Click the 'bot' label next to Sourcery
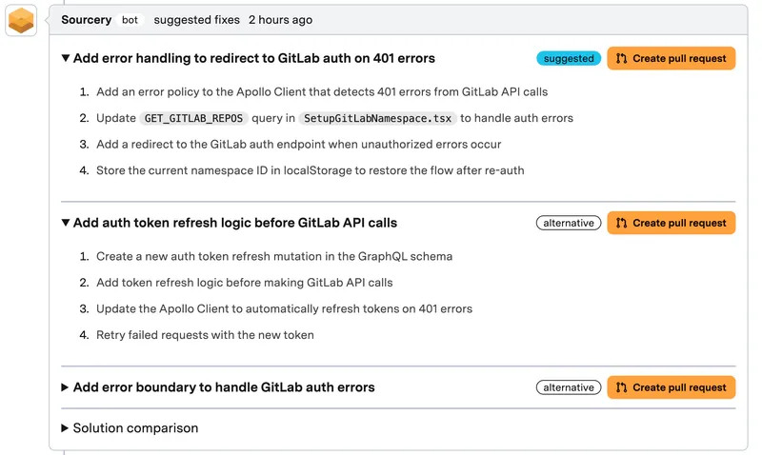This screenshot has width=762, height=455. [130, 20]
